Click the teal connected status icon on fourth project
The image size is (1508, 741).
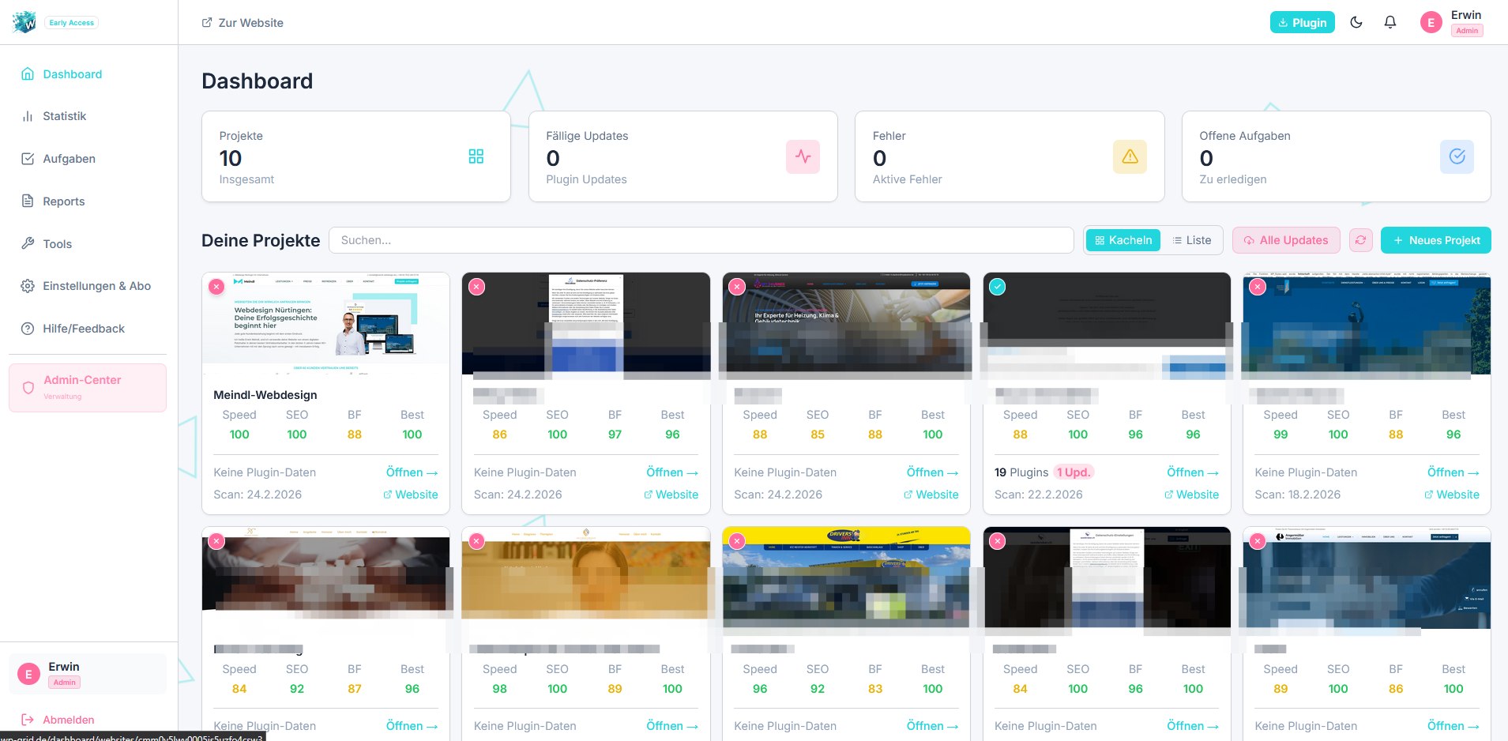pos(998,287)
